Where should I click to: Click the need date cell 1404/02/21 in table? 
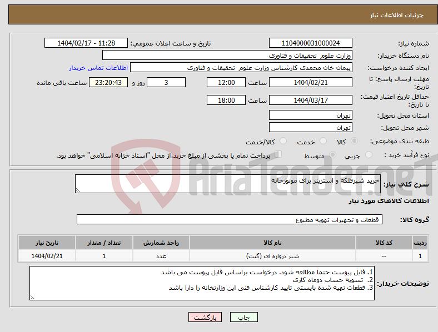tap(47, 256)
